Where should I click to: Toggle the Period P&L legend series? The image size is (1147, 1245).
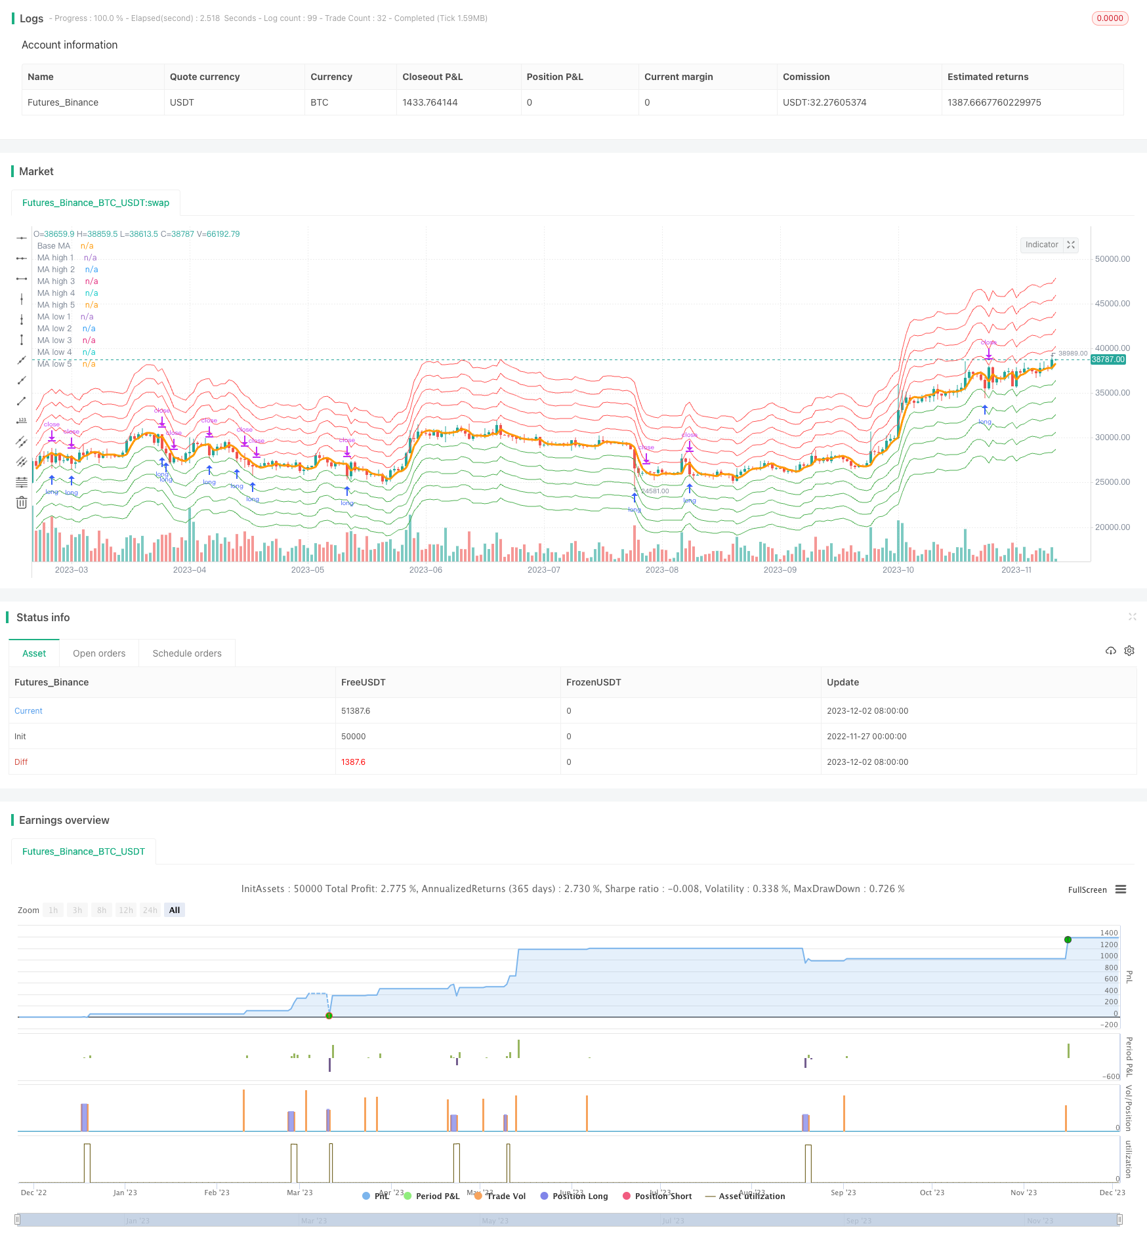point(432,1196)
